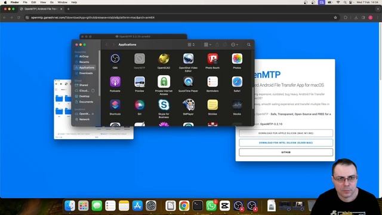Open WhatsApp from the Dock

tap(211, 205)
